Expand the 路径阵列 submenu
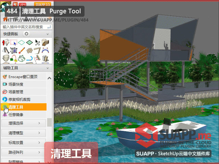The image size is (219, 164). pyautogui.click(x=24, y=152)
